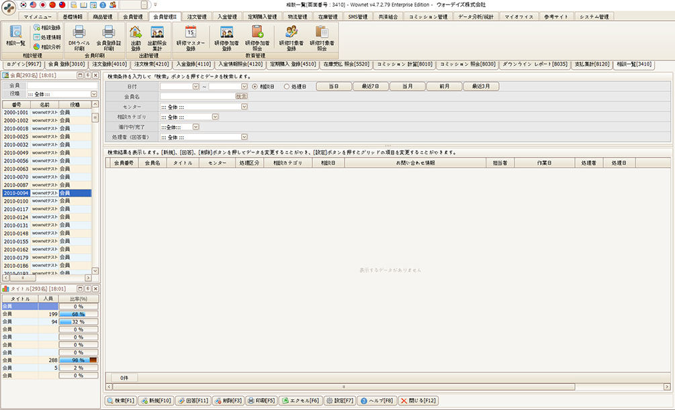
Task: Click the 相談登録 ribbon icon
Action: [x=48, y=28]
